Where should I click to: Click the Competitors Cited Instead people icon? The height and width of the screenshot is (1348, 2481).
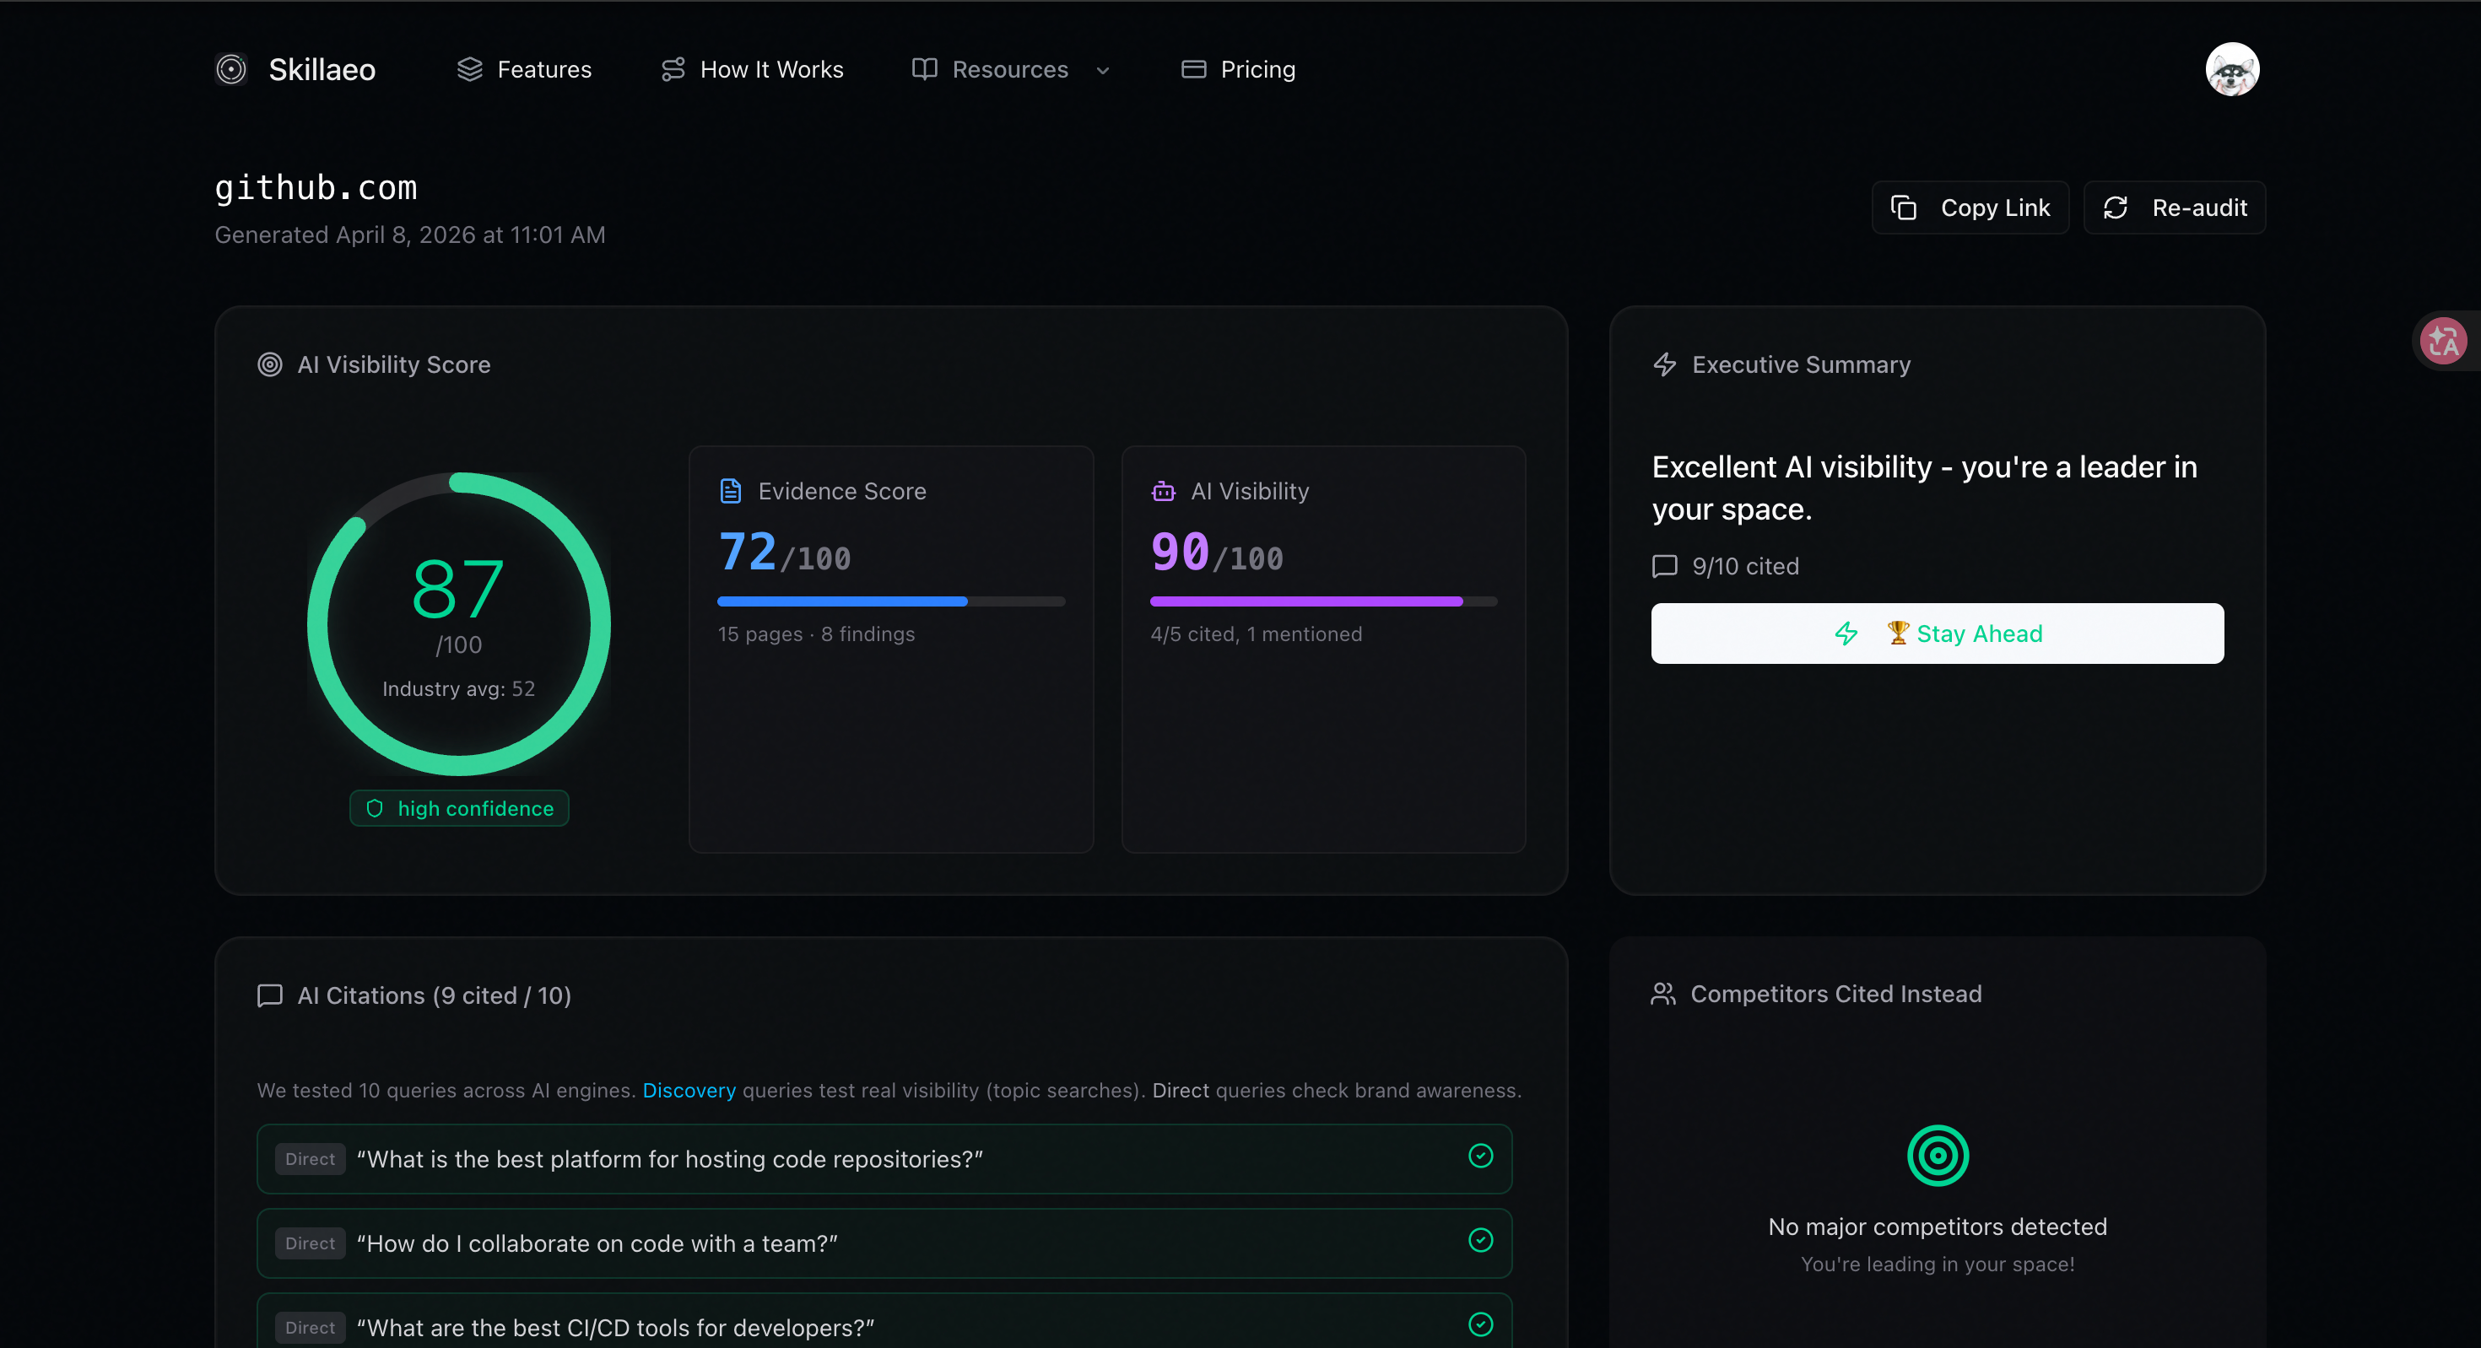[1663, 994]
